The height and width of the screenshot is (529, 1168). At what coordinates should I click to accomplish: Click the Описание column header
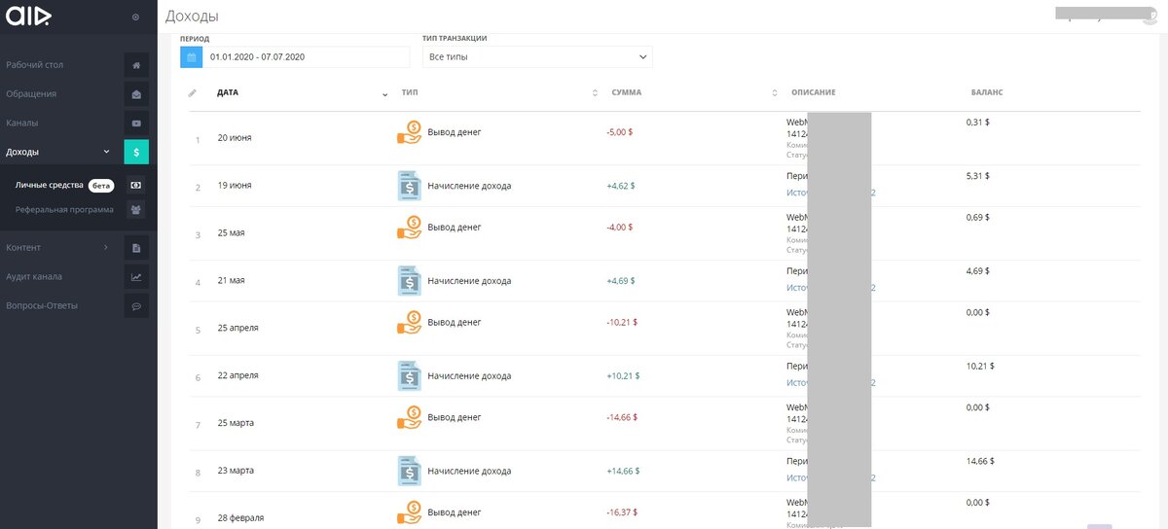point(814,92)
